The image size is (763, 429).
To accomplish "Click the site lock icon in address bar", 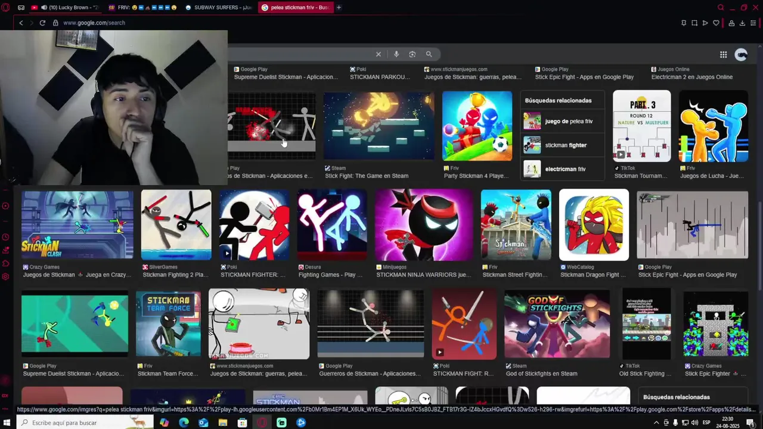I will point(55,23).
